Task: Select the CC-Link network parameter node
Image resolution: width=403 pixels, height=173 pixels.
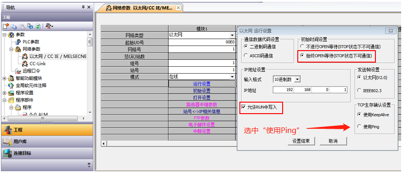Action: 38,63
